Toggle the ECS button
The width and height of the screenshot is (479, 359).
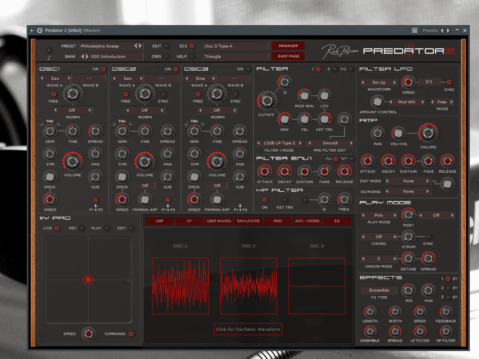[x=192, y=46]
